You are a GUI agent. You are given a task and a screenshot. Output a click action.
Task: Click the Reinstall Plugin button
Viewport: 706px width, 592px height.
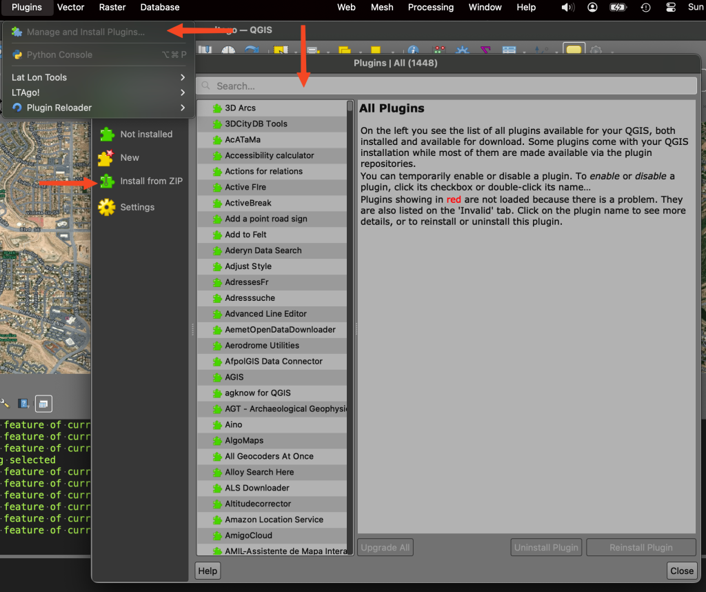point(641,547)
